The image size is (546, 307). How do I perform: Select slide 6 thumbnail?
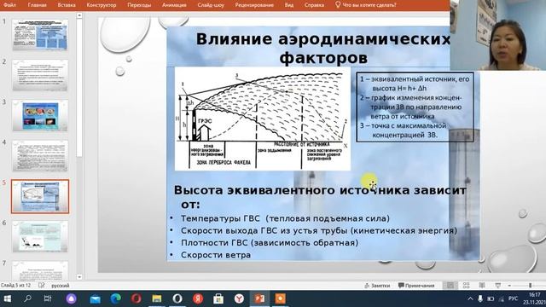(x=40, y=237)
